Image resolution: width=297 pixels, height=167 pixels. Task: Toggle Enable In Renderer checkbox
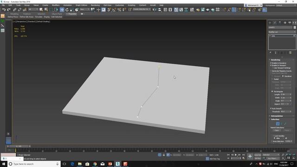tap(271, 63)
